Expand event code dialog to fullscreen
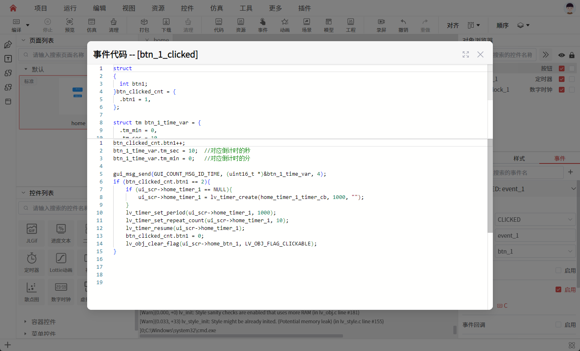The width and height of the screenshot is (580, 351). (x=466, y=54)
